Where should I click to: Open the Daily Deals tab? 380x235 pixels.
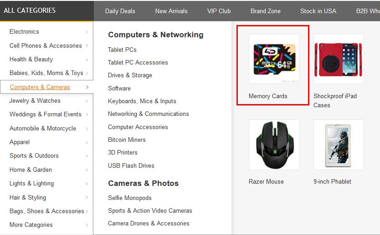coord(120,11)
